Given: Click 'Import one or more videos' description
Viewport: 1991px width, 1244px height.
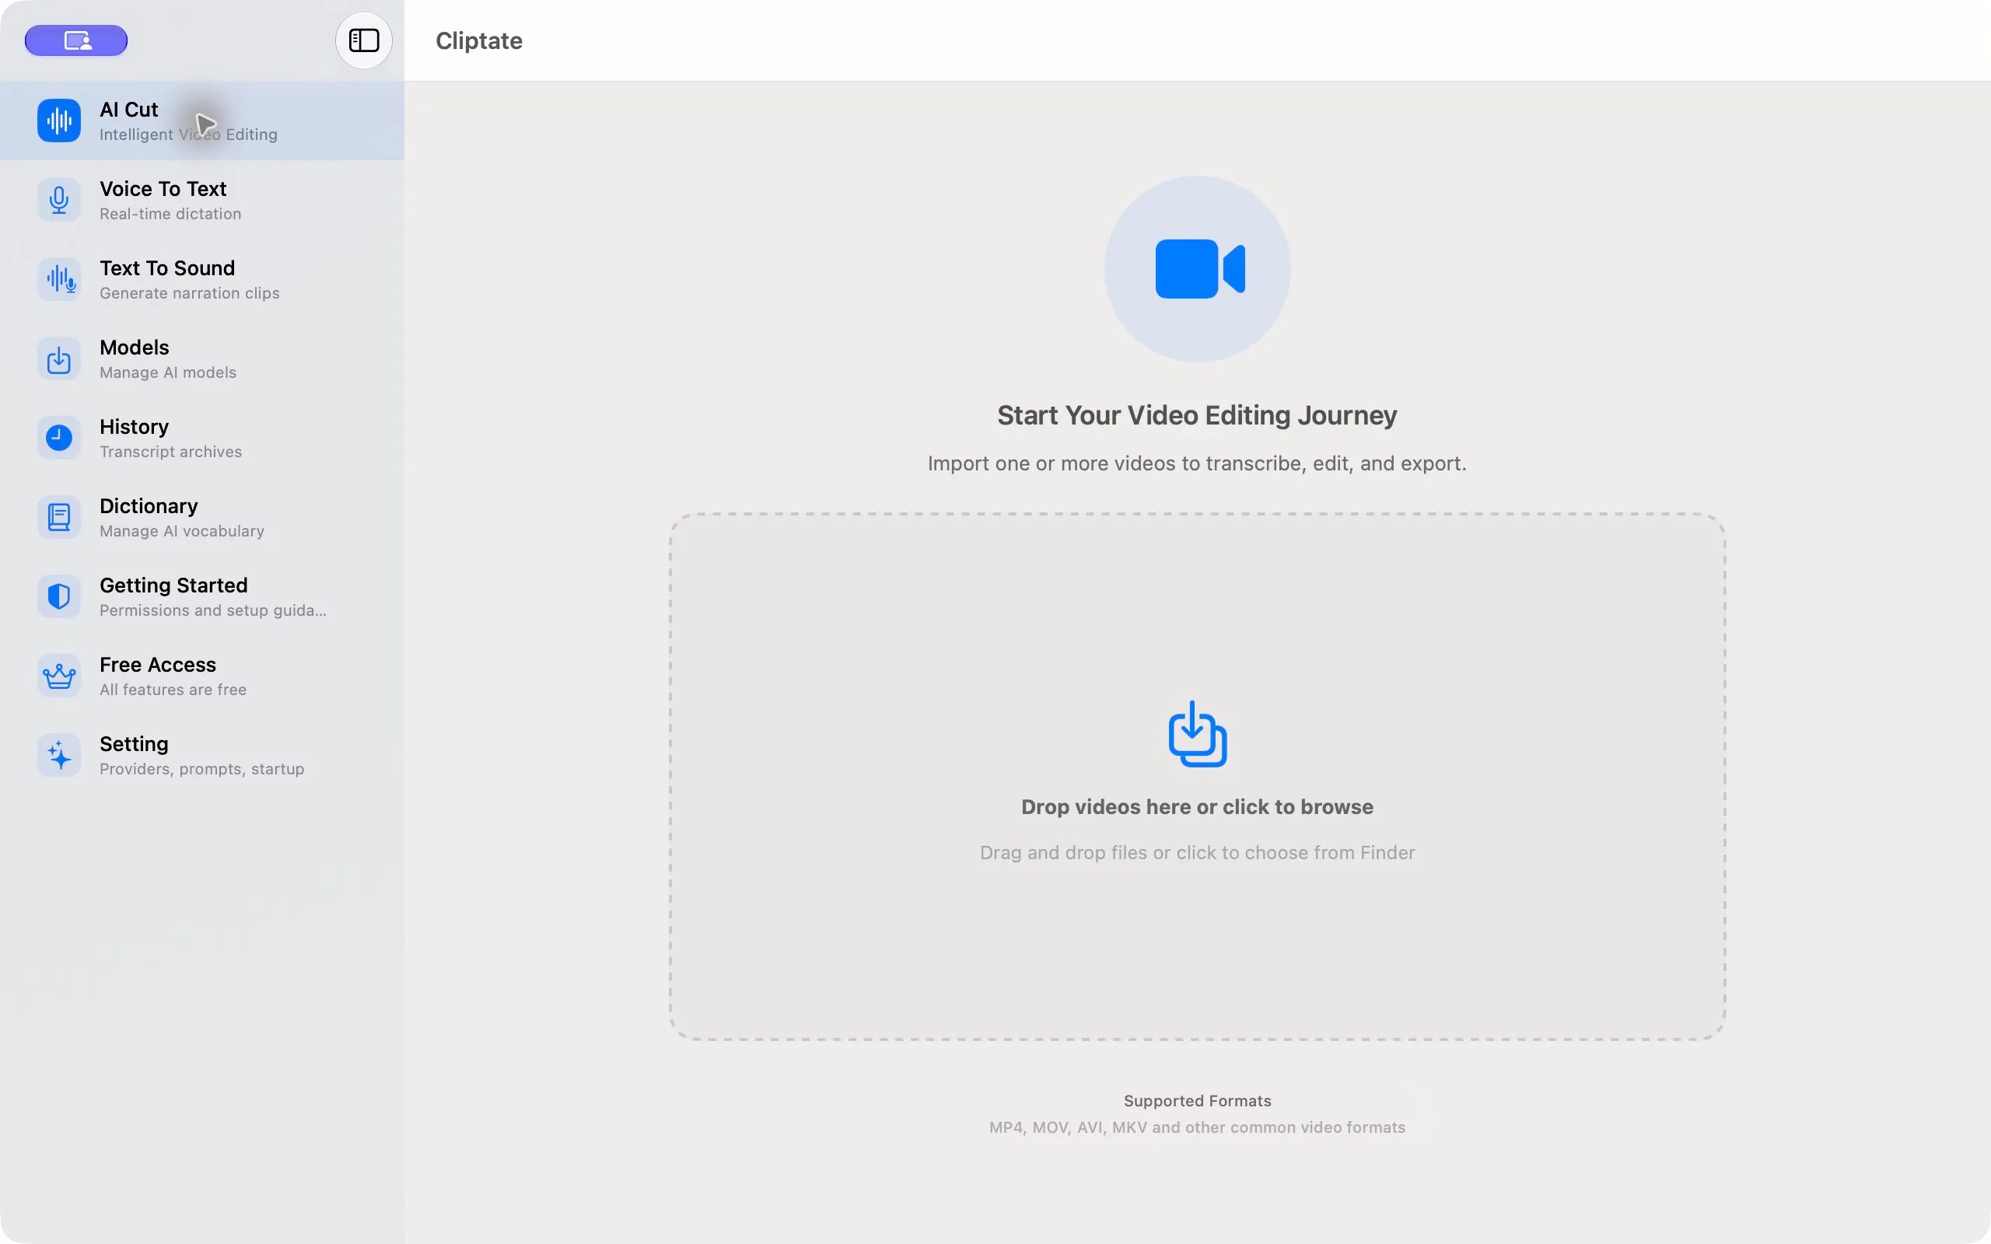Looking at the screenshot, I should 1197,464.
